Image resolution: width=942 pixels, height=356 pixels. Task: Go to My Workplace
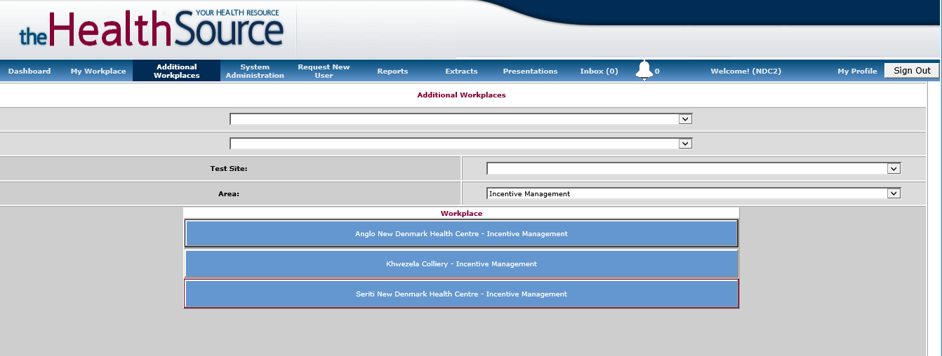(98, 71)
